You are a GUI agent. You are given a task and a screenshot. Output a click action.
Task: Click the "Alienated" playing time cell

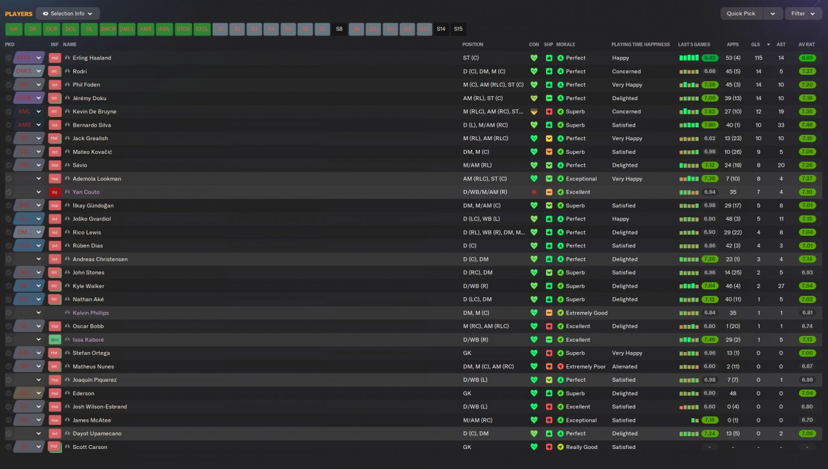coord(624,366)
